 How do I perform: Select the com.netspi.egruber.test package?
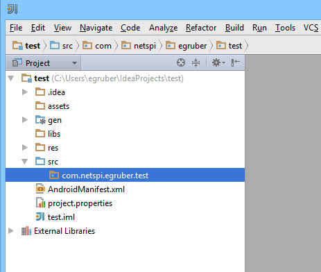(125, 176)
